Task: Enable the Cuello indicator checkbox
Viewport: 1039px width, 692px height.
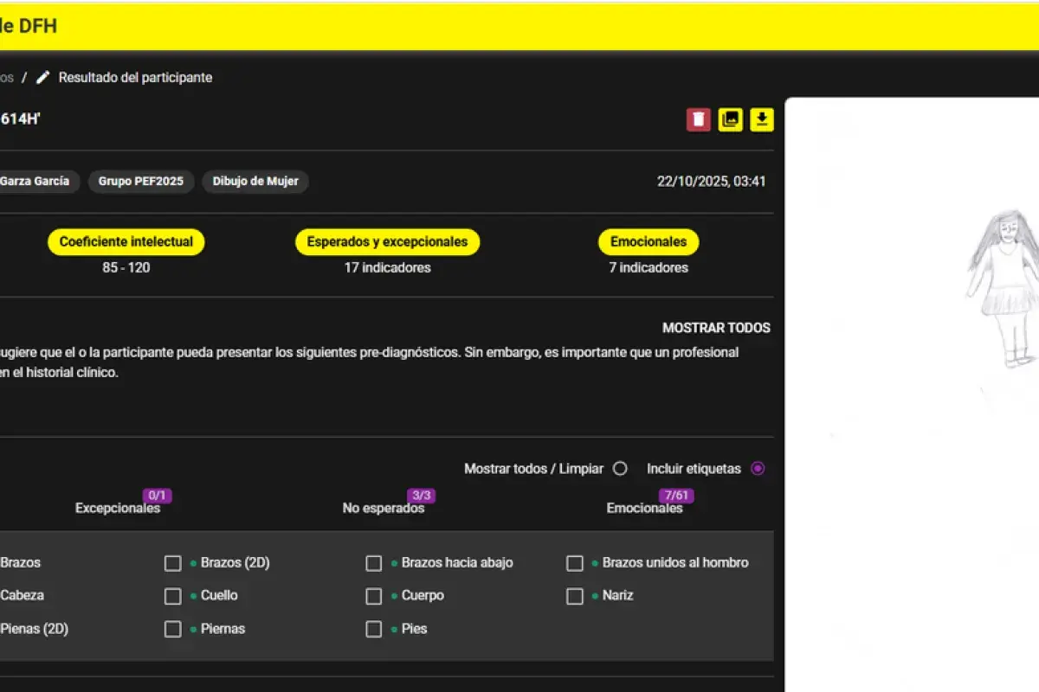Action: (173, 596)
